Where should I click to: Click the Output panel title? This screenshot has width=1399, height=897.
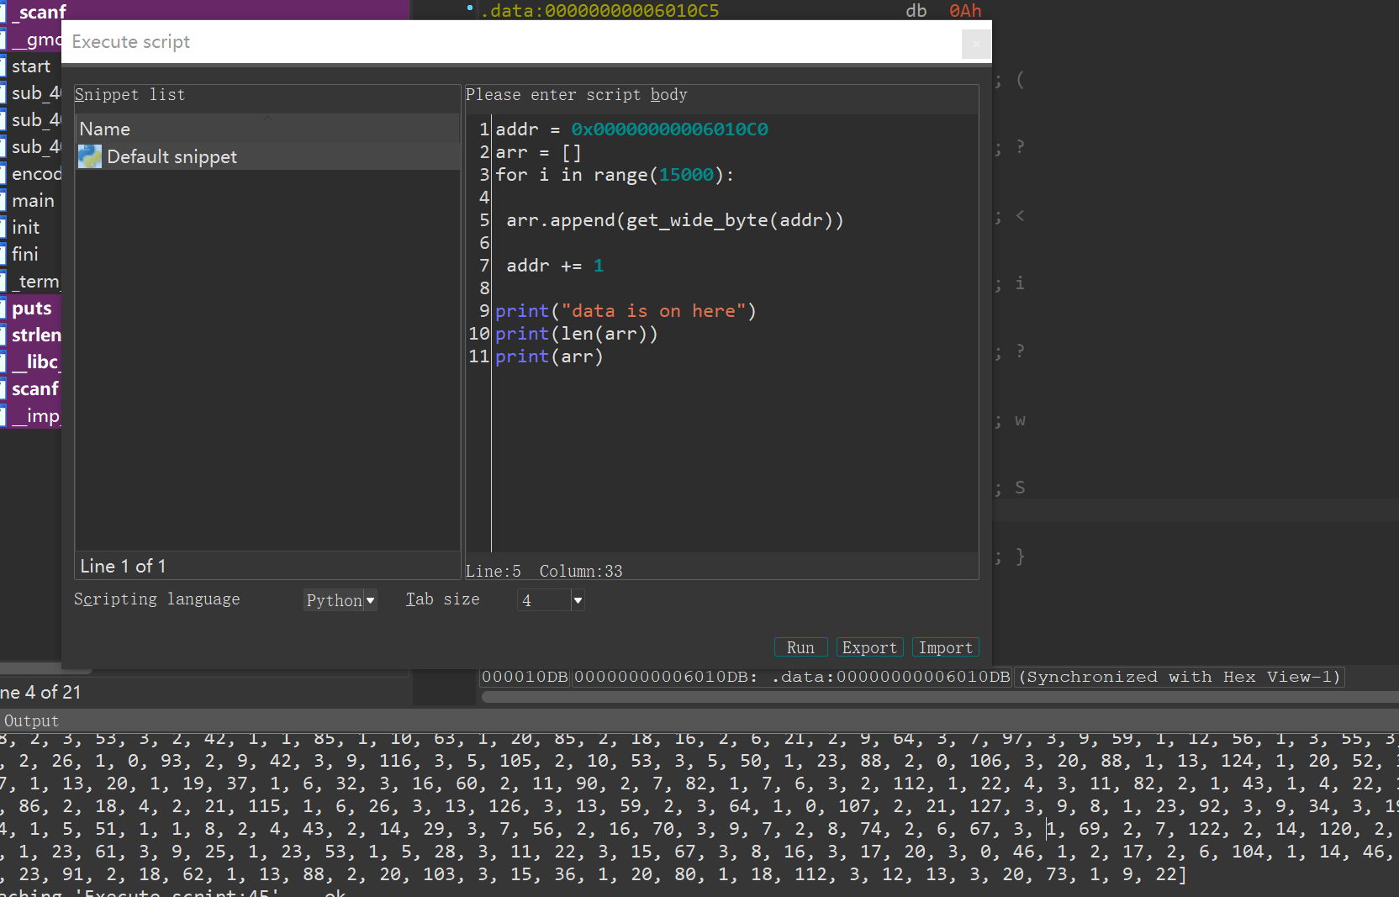point(31,720)
